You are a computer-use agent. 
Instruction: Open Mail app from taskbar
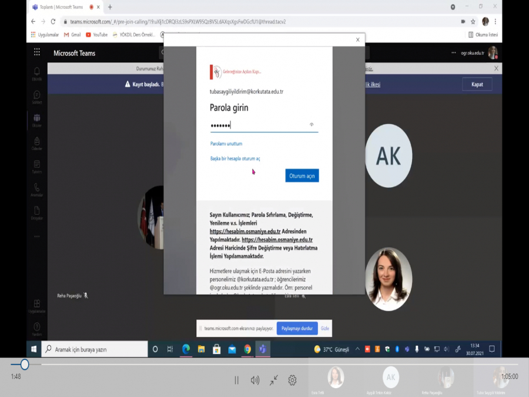[232, 349]
